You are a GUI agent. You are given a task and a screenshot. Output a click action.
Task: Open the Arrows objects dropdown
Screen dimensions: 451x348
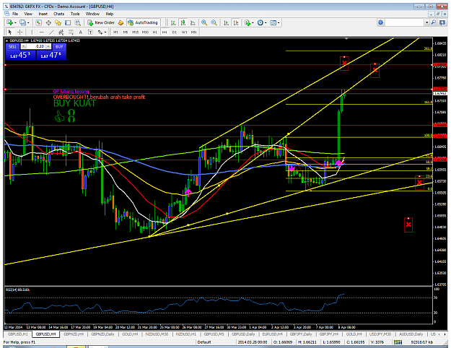102,32
